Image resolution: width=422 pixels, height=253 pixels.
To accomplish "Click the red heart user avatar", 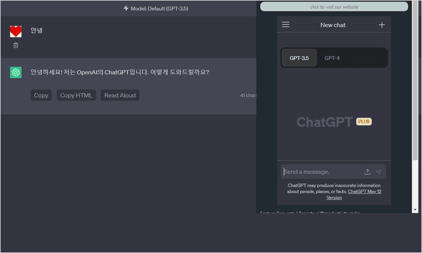I will (16, 31).
